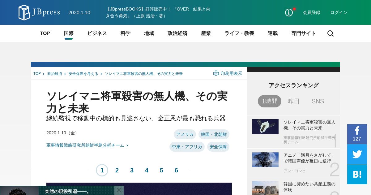Bookmark article with Hatena B! button

(x=357, y=174)
